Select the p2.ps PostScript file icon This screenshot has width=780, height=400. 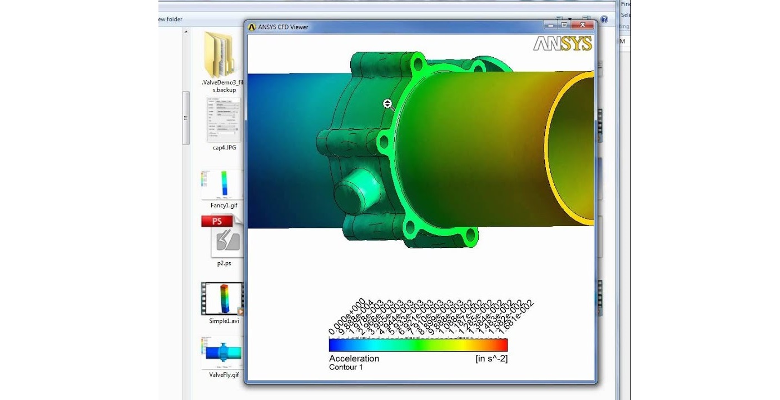(x=224, y=237)
